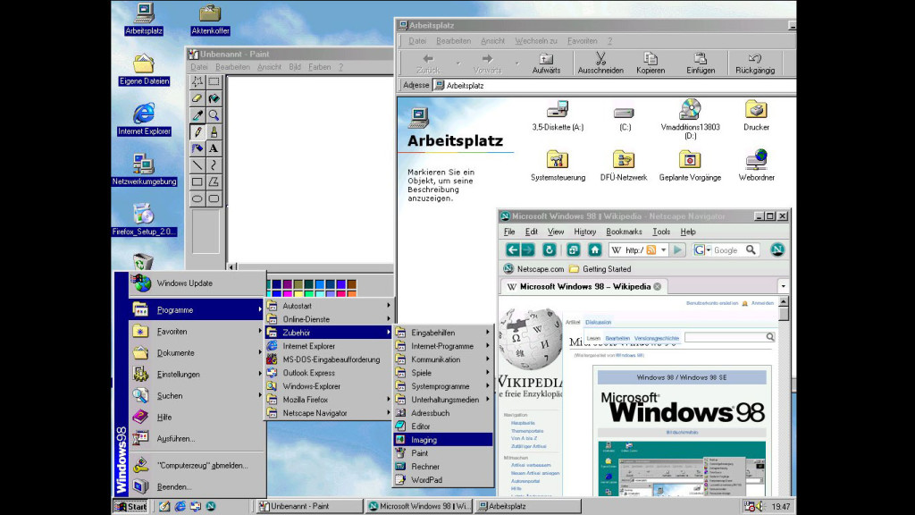The image size is (915, 515).
Task: Select the Systemsteuerung icon
Action: coord(558,165)
